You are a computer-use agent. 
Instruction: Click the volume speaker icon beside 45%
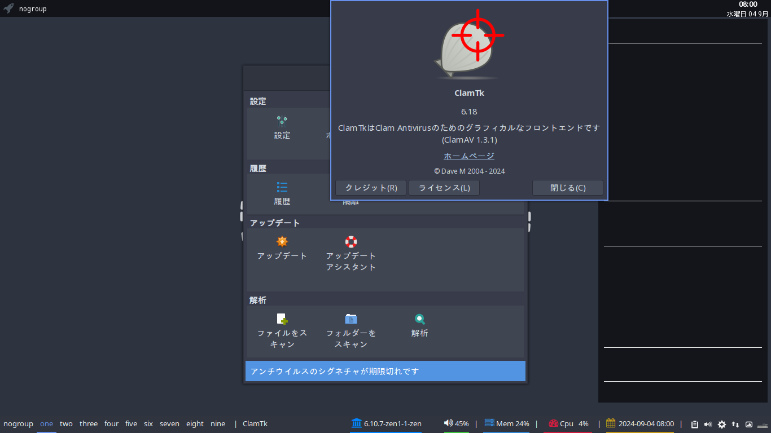(449, 423)
